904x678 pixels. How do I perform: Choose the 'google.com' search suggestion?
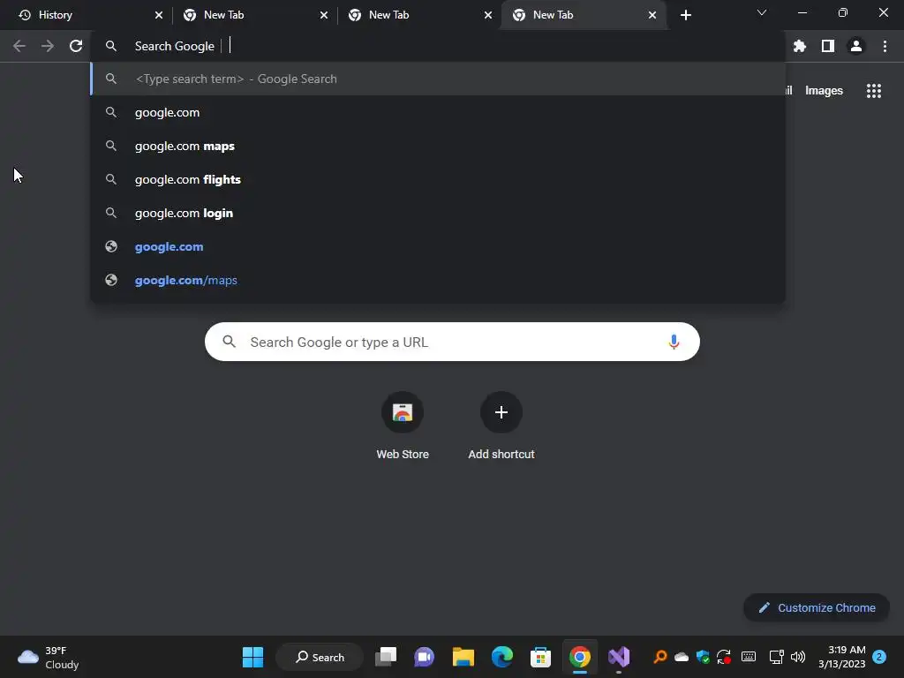click(438, 112)
